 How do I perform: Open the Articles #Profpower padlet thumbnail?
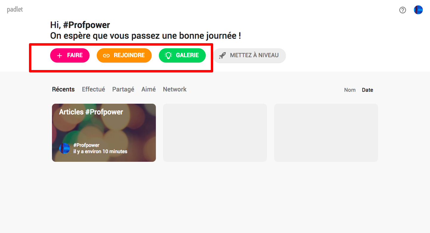104,133
